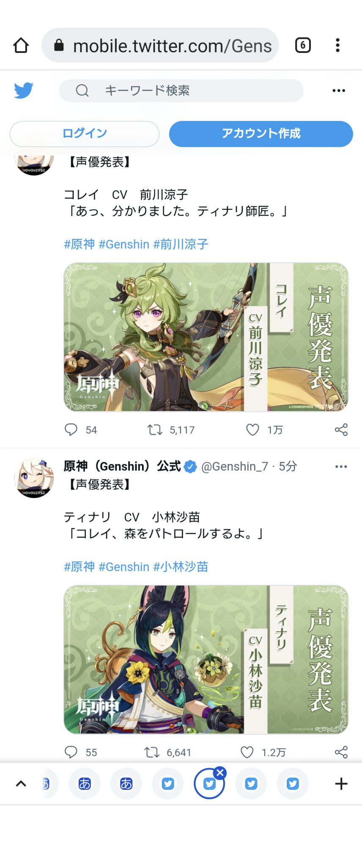Open the #前川涼子 hashtag link
The width and height of the screenshot is (362, 846).
(181, 244)
